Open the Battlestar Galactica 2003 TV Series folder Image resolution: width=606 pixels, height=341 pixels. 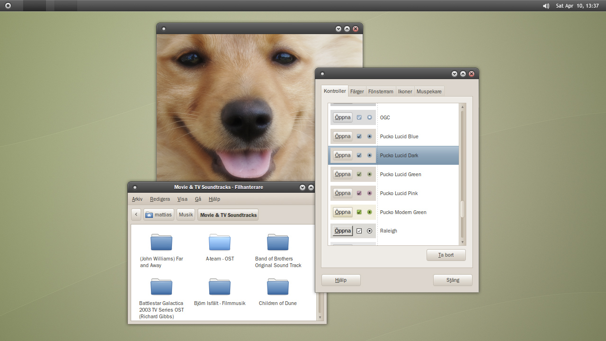pos(161,287)
